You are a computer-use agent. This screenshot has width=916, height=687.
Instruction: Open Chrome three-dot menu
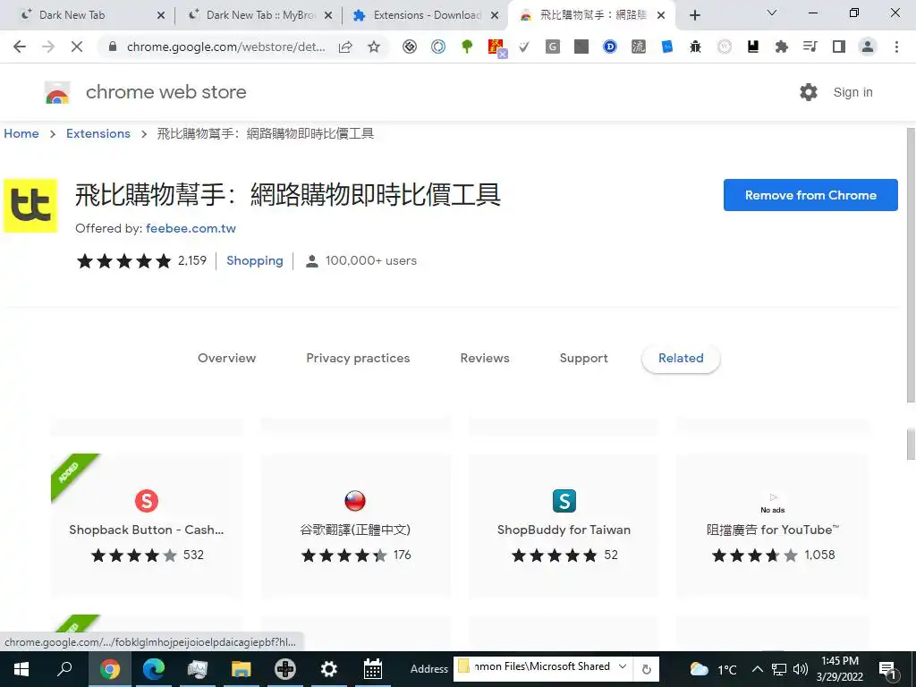click(x=896, y=47)
